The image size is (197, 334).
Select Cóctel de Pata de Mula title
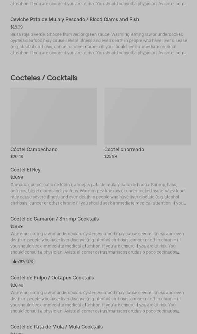tap(57, 327)
